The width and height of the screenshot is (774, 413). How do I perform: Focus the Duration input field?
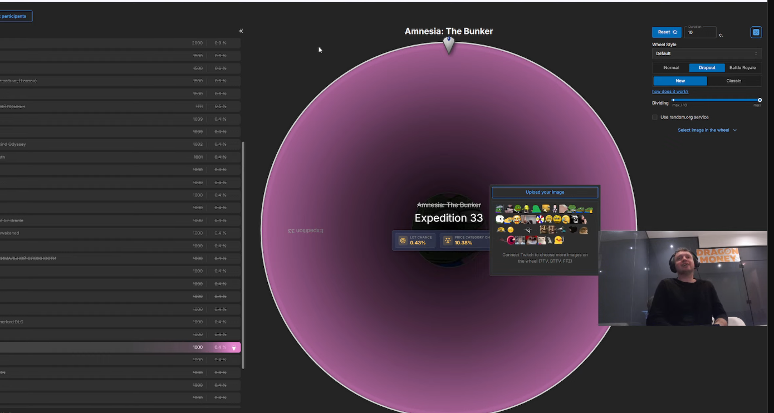(x=699, y=32)
